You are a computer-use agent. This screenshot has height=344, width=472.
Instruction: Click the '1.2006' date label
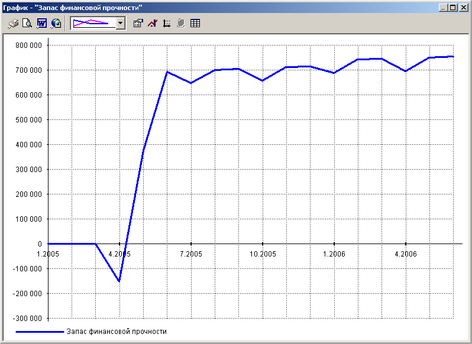pos(334,254)
